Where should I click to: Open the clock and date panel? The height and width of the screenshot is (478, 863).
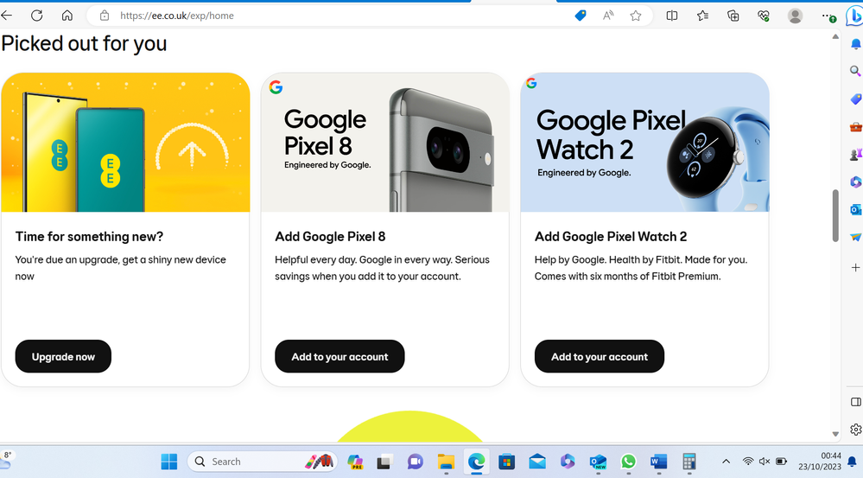click(820, 462)
